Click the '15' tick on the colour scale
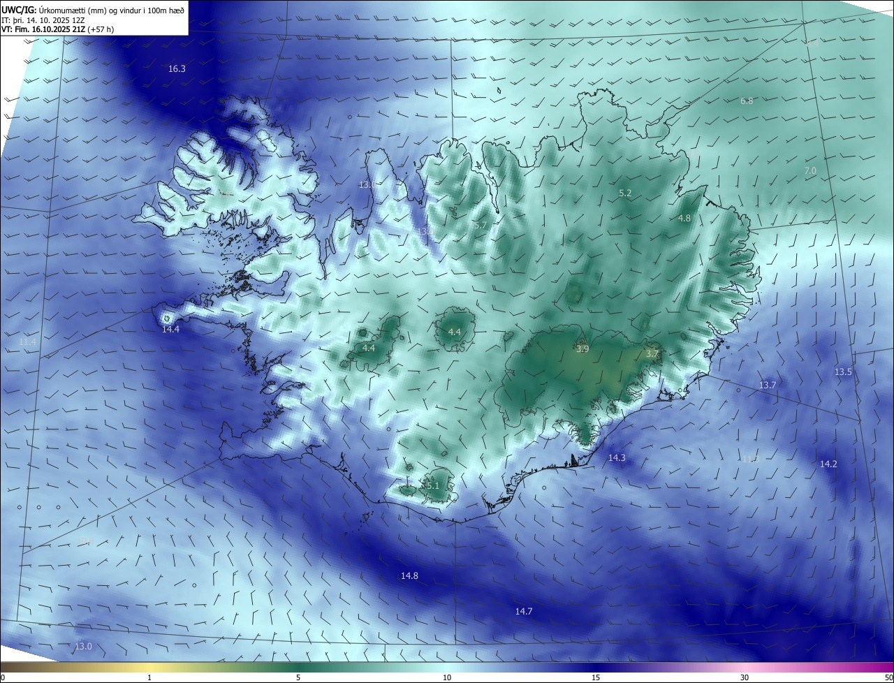This screenshot has height=683, width=894. click(x=596, y=677)
